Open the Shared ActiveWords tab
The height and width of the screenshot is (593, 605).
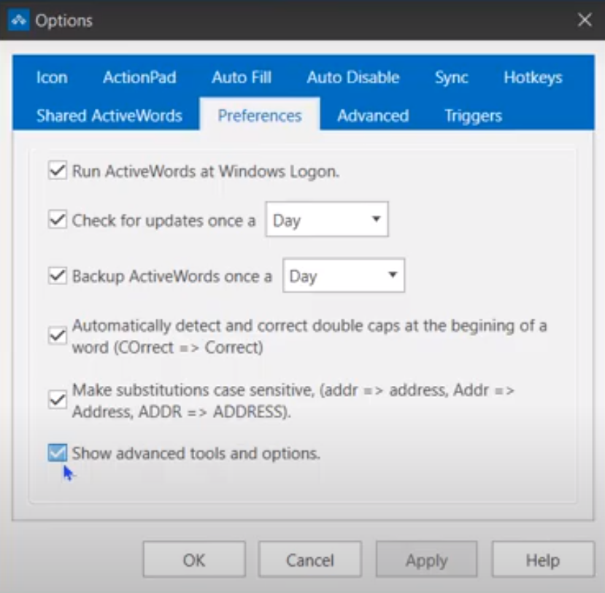coord(109,116)
